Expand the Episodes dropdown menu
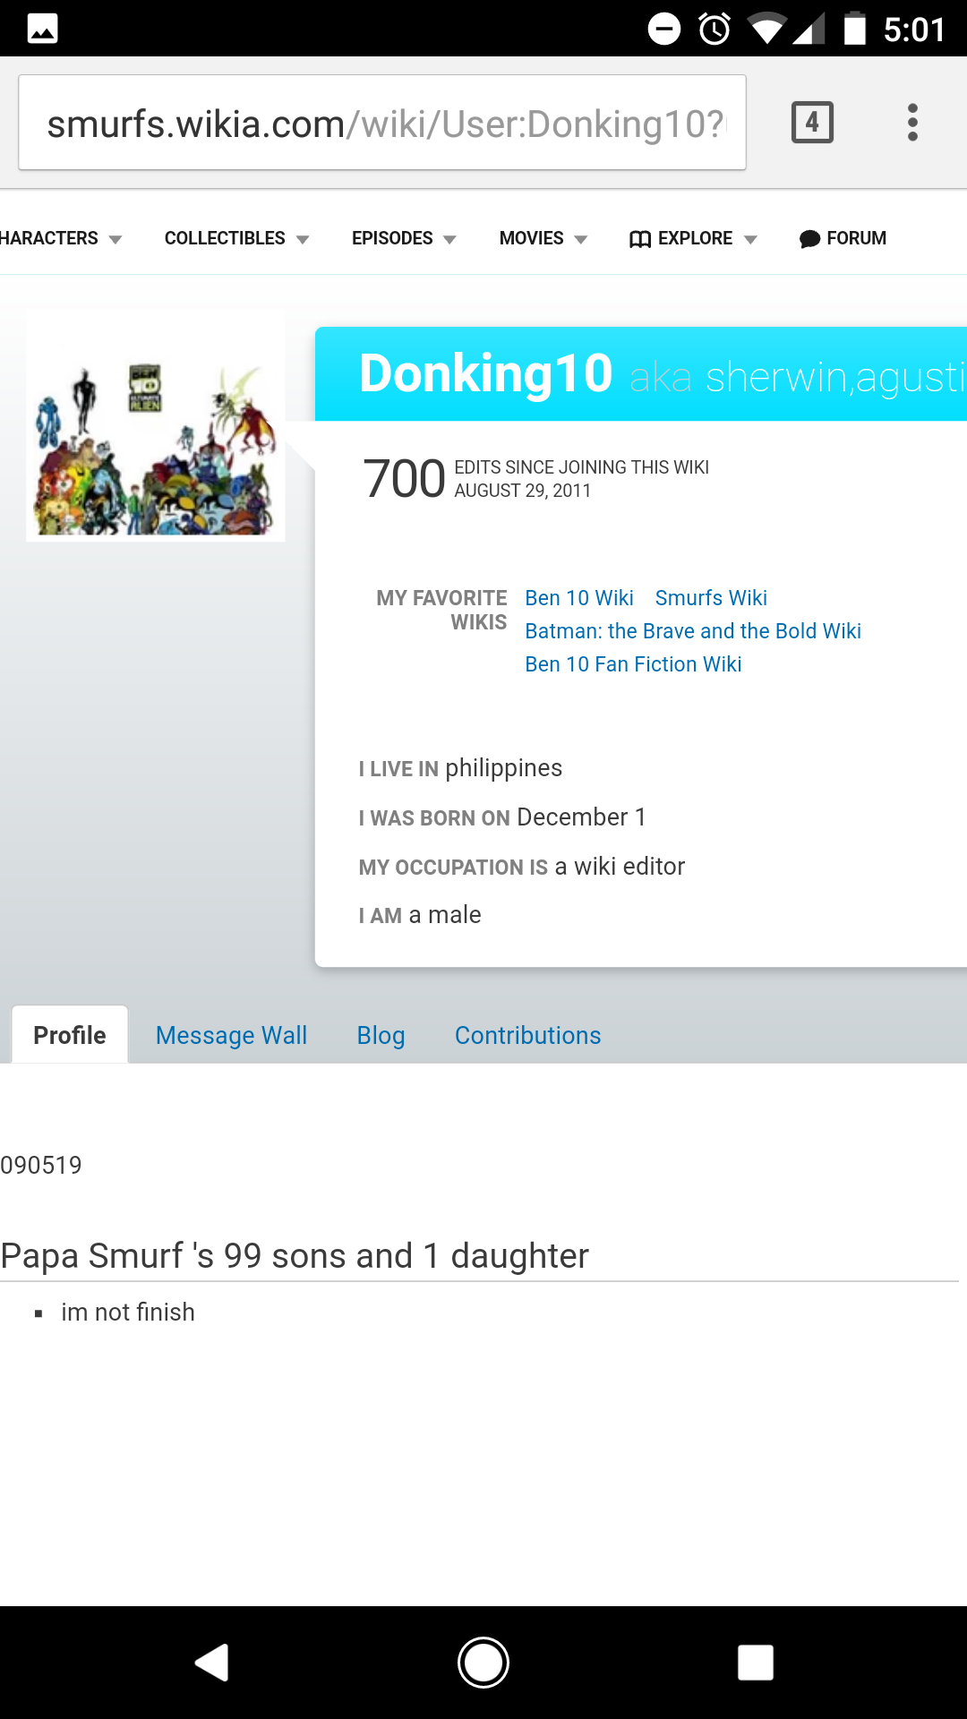Screen dimensions: 967x1719 404,238
